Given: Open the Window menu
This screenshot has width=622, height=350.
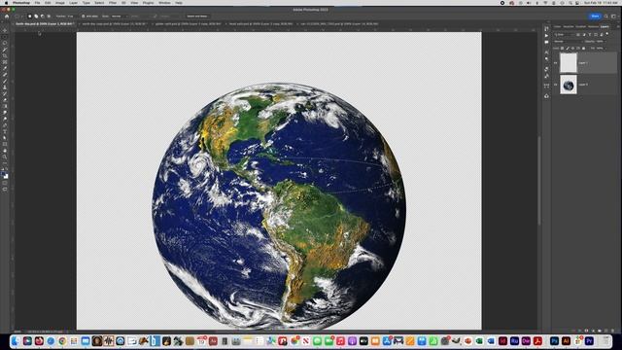Looking at the screenshot, I should tap(164, 3).
